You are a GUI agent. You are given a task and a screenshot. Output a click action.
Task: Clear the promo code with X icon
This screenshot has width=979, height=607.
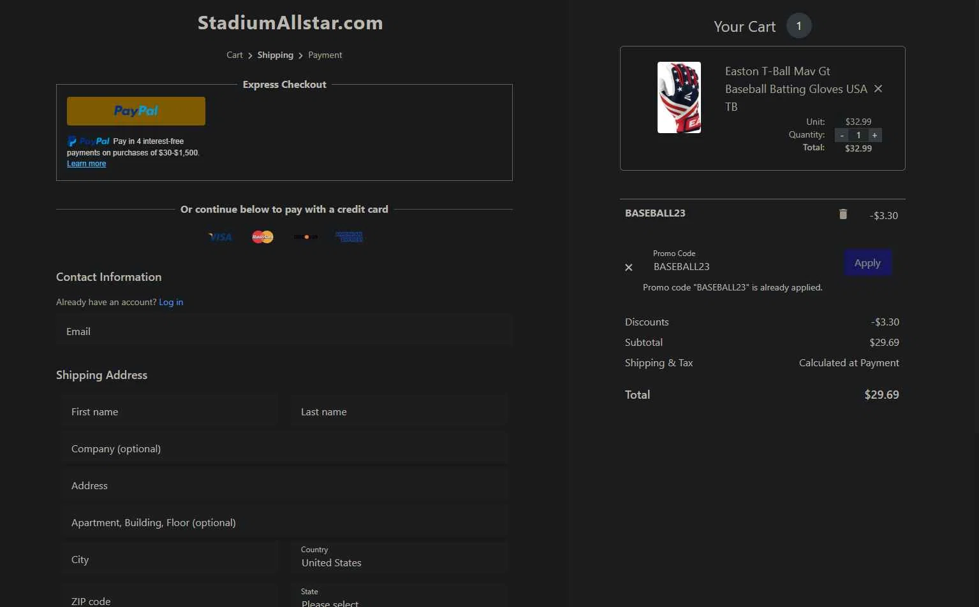629,268
